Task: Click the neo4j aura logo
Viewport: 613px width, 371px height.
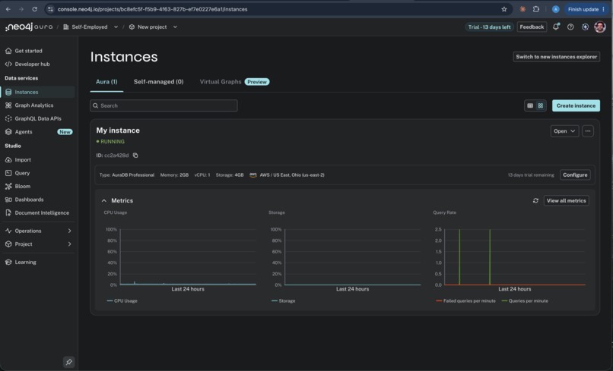Action: tap(29, 27)
